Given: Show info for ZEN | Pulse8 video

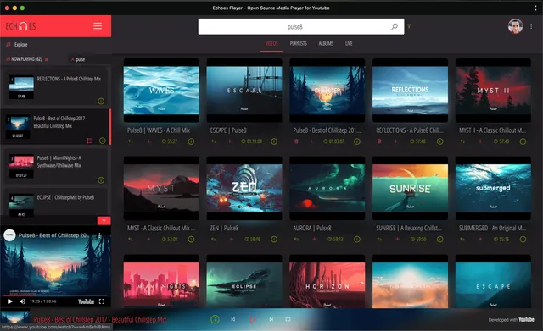Looking at the screenshot, I should point(274,239).
